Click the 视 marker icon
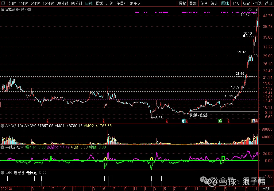Viewport: 274px width, 191px height. 253,121
